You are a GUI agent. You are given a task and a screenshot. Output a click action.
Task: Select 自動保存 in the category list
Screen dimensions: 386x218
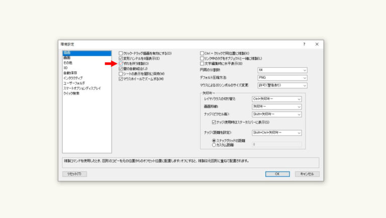point(70,73)
